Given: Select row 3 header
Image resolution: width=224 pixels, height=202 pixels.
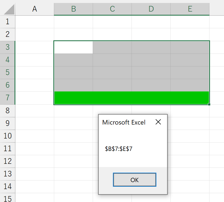Looking at the screenshot, I should 8,47.
